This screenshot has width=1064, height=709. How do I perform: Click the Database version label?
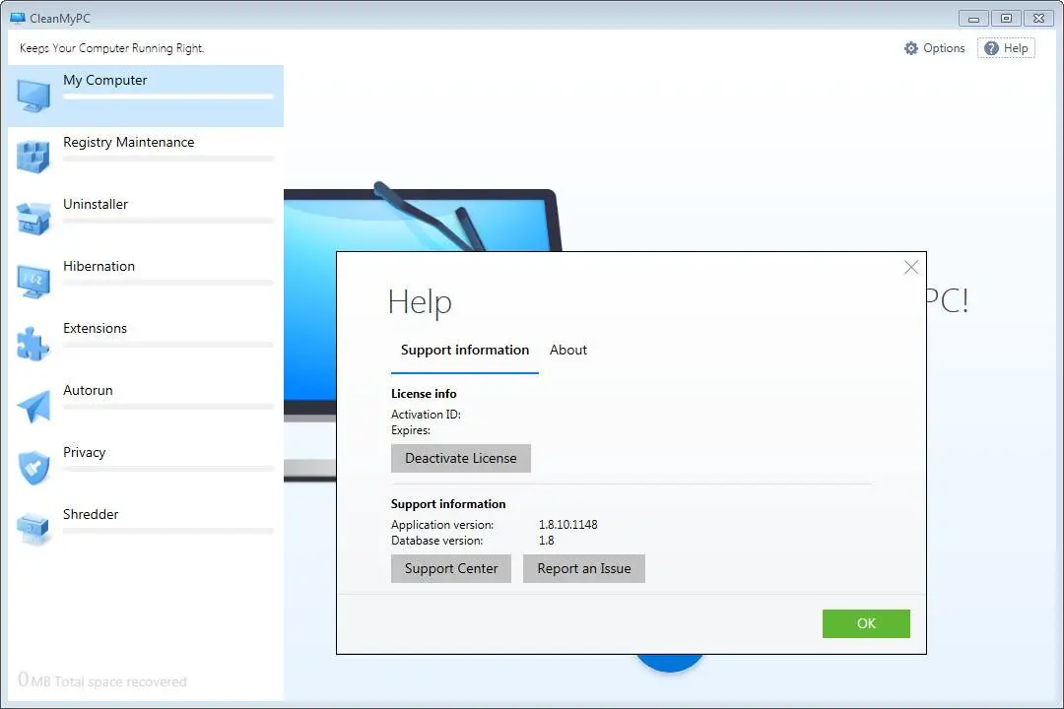[x=437, y=541]
